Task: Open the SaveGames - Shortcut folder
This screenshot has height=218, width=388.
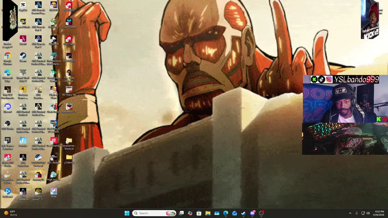Action: click(69, 144)
